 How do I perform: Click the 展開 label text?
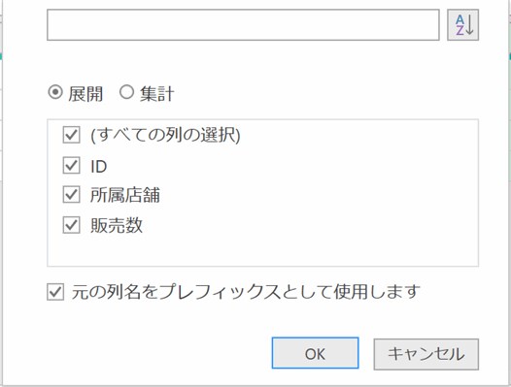point(85,94)
